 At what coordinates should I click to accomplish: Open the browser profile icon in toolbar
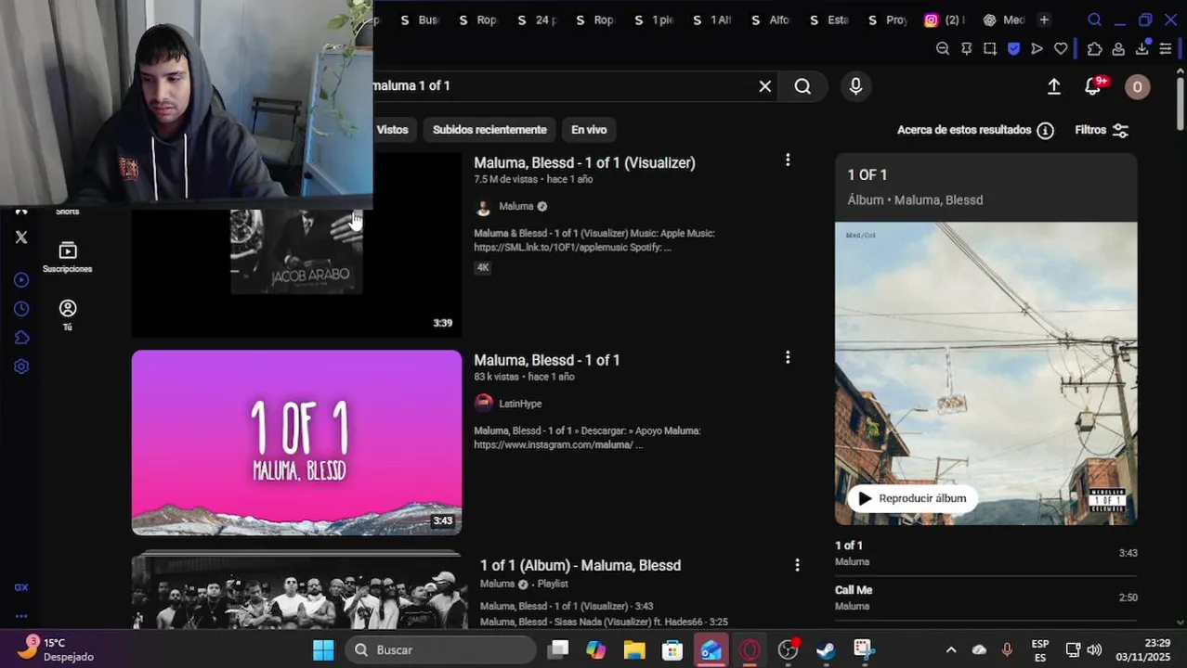click(1118, 49)
